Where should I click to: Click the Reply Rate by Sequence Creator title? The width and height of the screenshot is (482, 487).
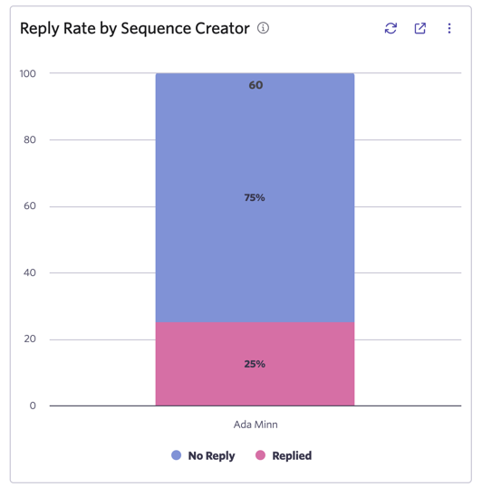coord(135,28)
